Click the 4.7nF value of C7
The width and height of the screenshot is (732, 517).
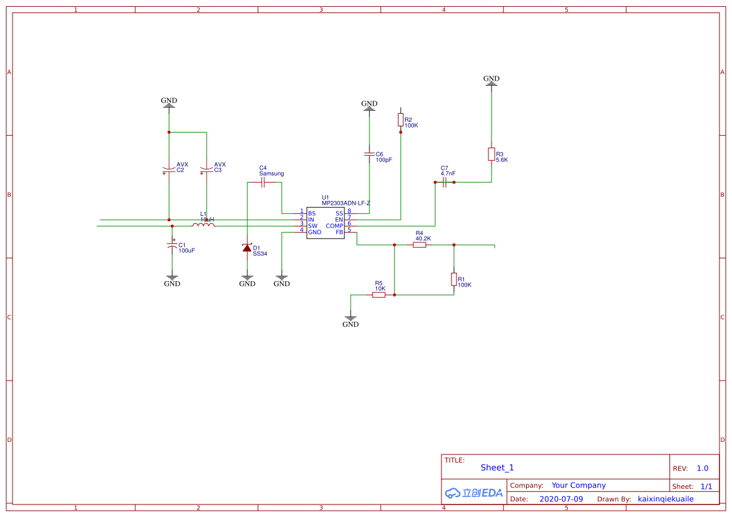pyautogui.click(x=448, y=173)
